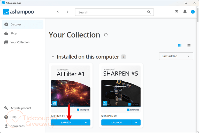Launch SHARPEN #5

click(x=116, y=122)
